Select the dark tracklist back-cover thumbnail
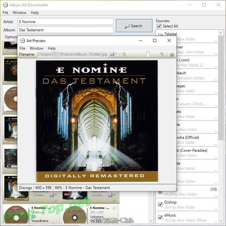Screen dimensions: 226x226 tap(11, 158)
